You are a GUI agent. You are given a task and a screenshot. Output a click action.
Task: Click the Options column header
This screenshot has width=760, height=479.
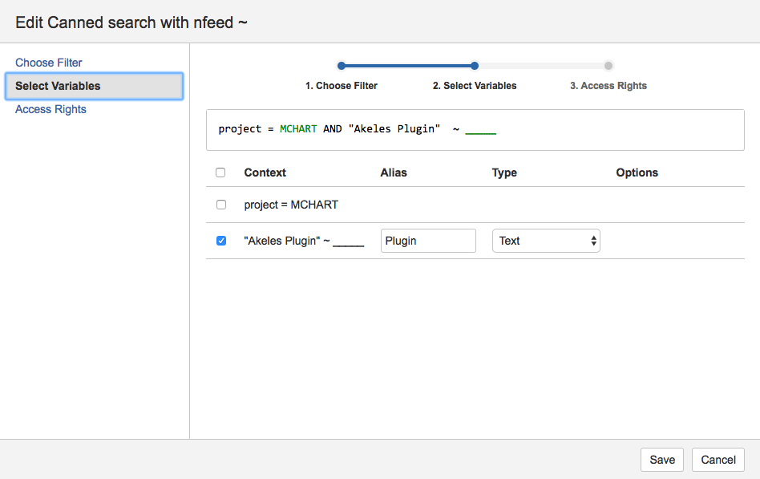point(637,172)
